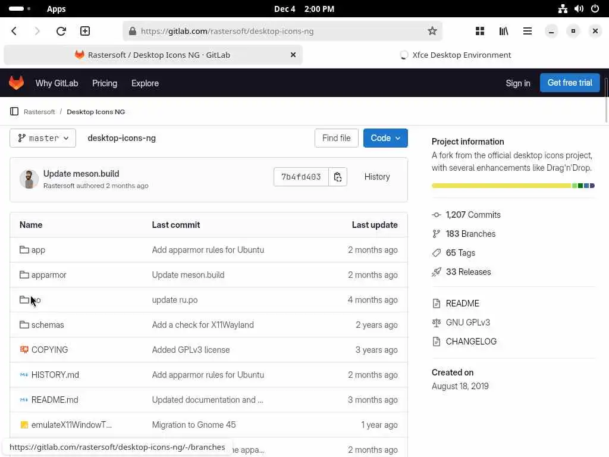
Task: Click the page vertical scrollbar
Action: [606, 101]
